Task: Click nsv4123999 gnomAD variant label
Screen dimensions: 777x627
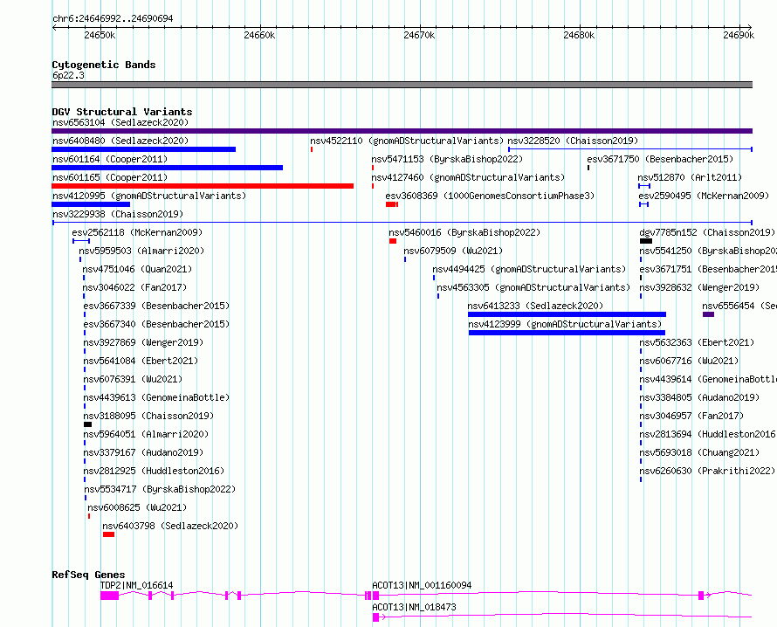Action: click(565, 324)
